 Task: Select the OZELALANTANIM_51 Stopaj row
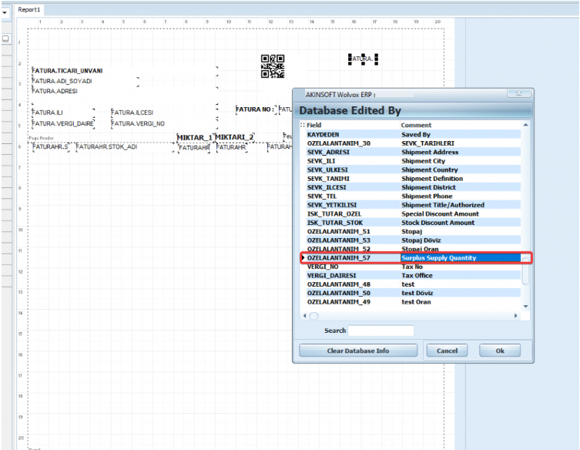(x=414, y=231)
